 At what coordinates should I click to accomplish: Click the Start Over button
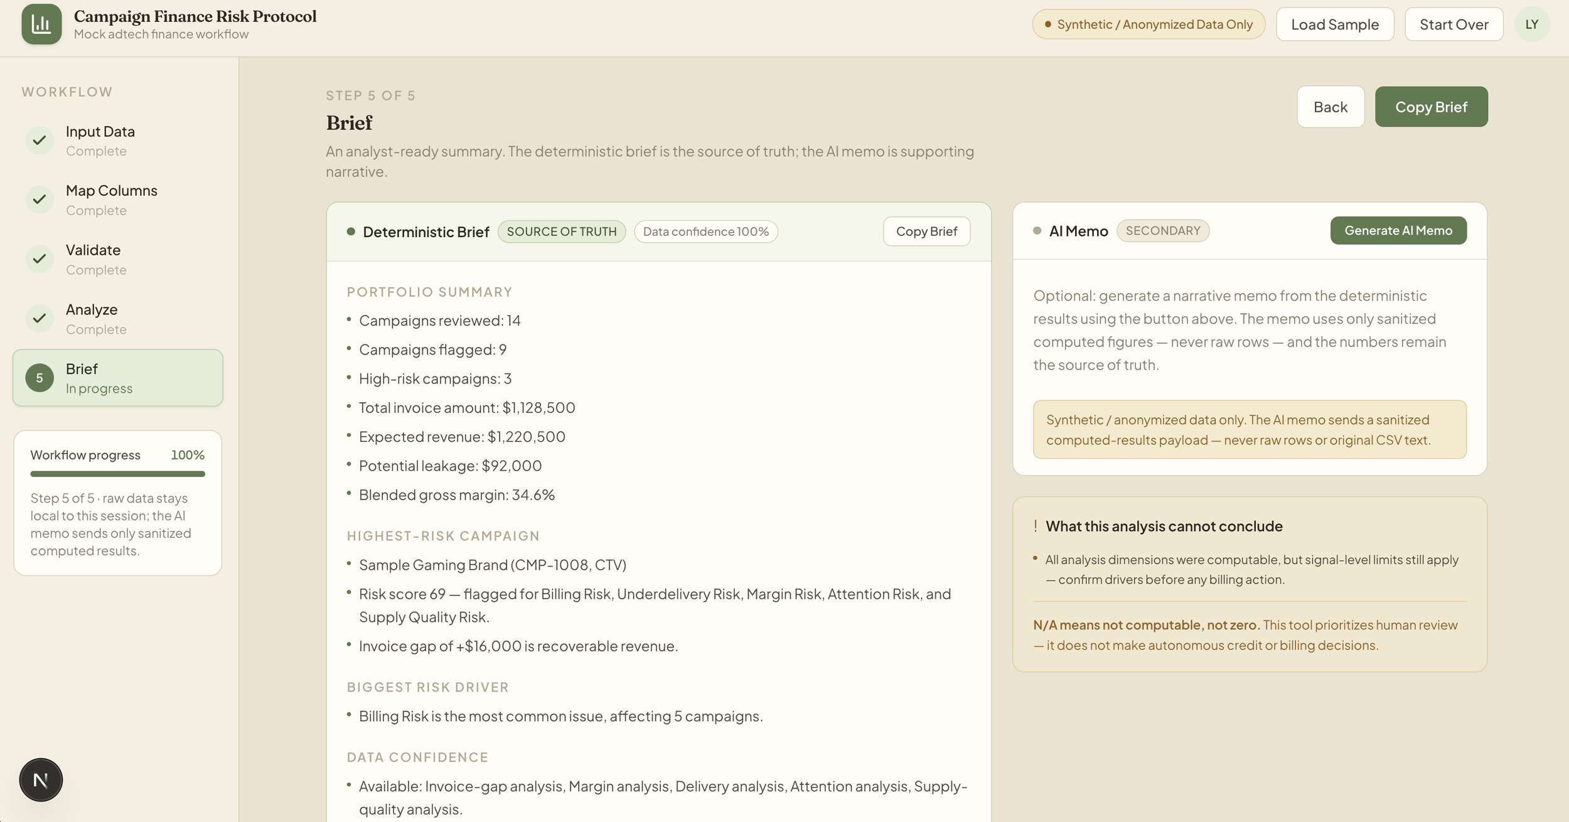(x=1454, y=24)
